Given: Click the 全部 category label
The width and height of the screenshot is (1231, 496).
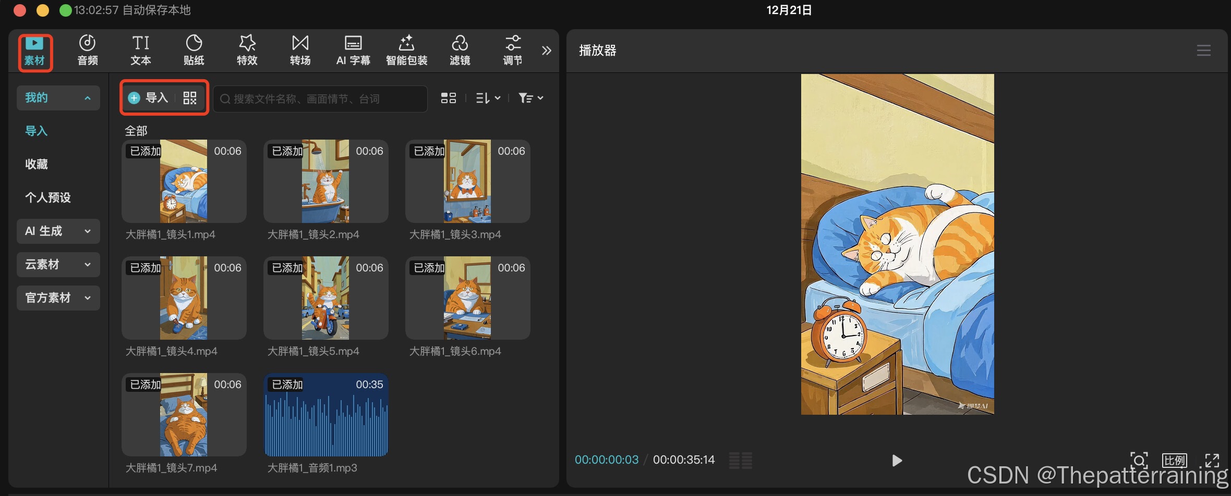Looking at the screenshot, I should 136,130.
